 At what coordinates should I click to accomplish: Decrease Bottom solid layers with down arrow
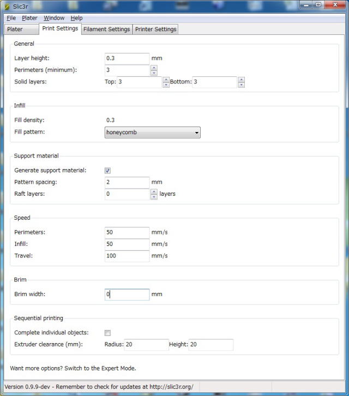(x=241, y=85)
